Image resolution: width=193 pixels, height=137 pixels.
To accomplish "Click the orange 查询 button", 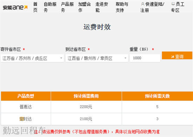I will point(177,55).
